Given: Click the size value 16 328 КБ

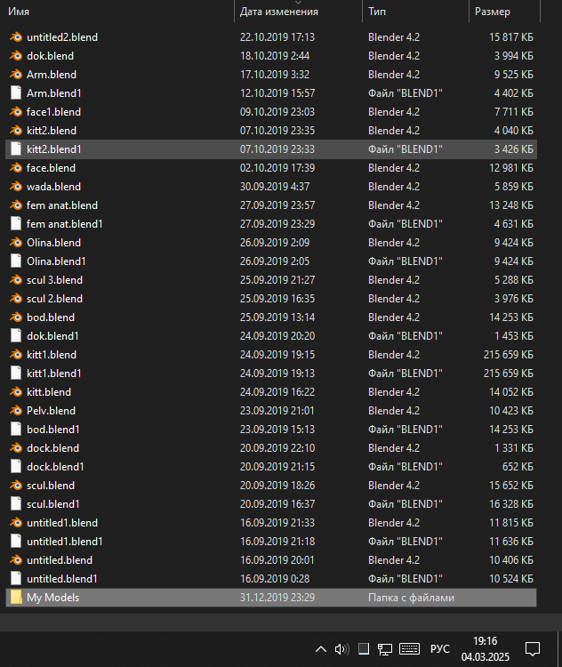Looking at the screenshot, I should click(x=511, y=504).
